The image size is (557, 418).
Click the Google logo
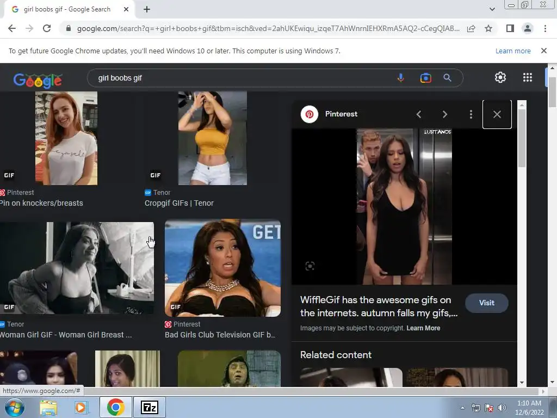(38, 80)
